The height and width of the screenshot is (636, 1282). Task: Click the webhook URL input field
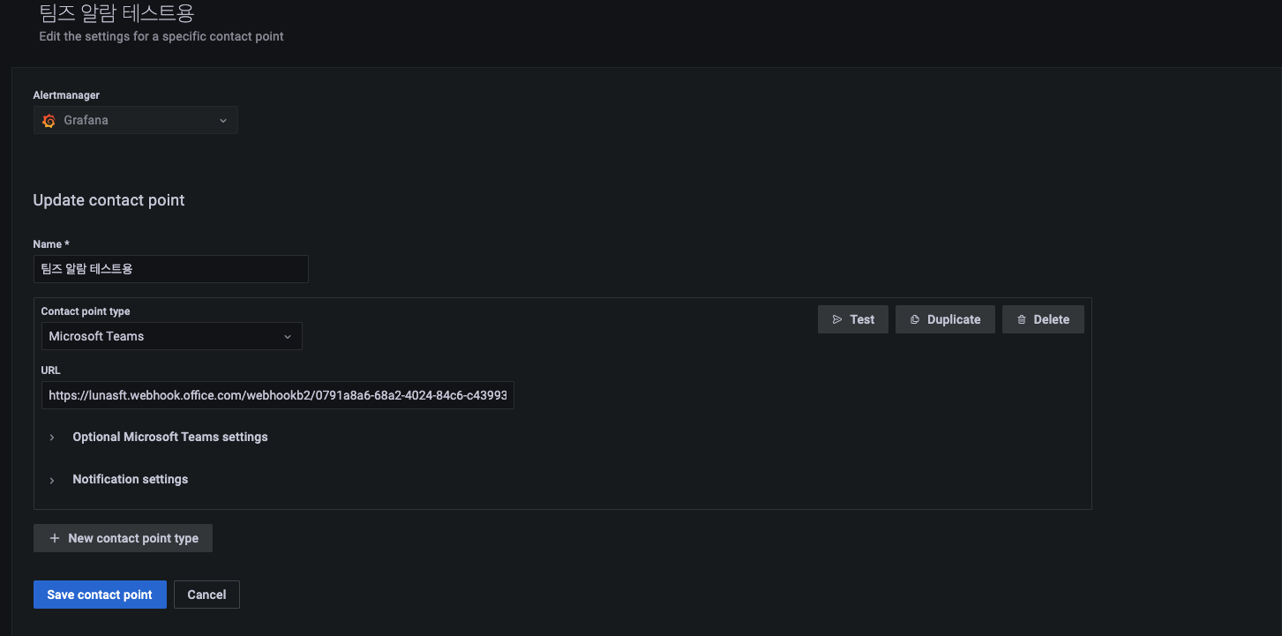(278, 396)
